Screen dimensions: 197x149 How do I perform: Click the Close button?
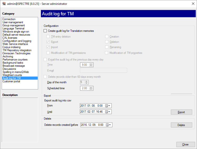point(185,145)
